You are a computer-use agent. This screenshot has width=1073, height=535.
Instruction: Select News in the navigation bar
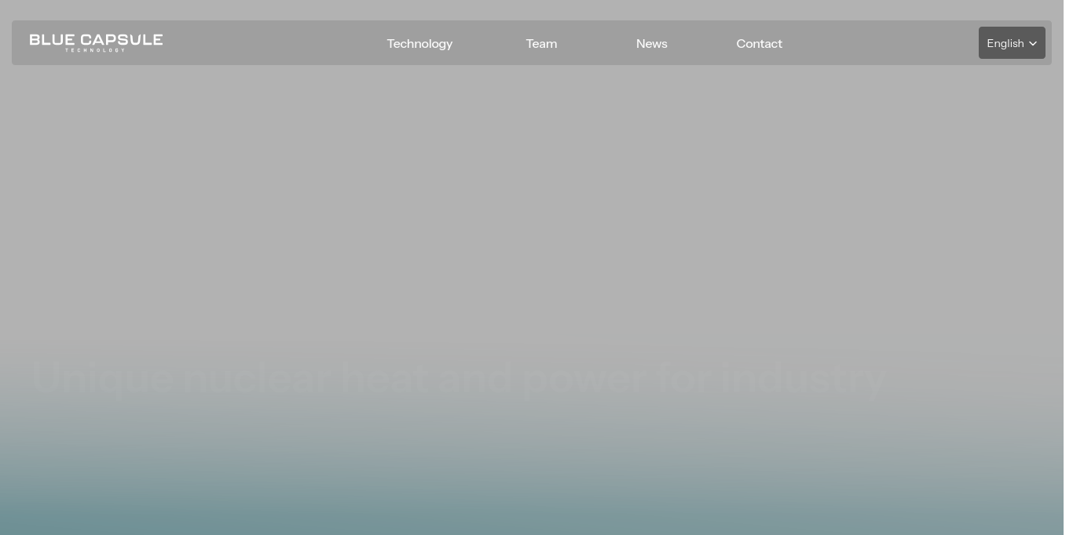click(651, 43)
